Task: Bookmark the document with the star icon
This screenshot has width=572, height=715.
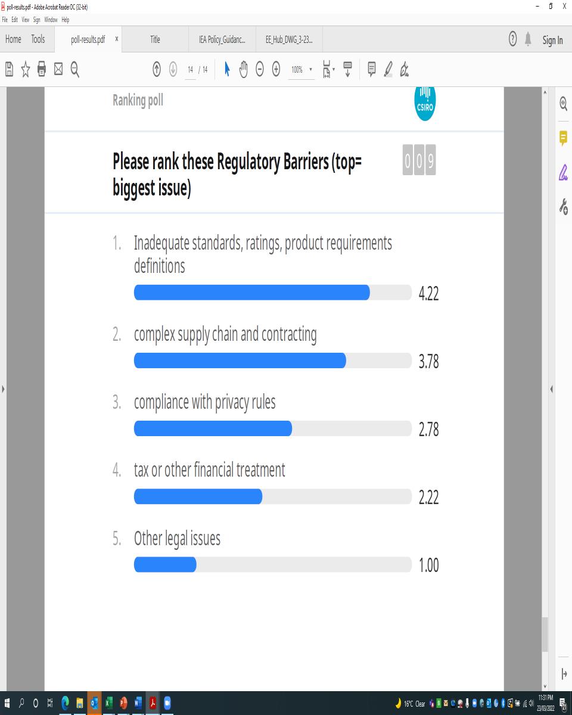Action: pyautogui.click(x=26, y=70)
